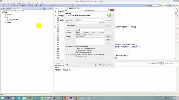Viewport: 179px width, 100px height.
Task: Open Skype from the taskbar
Action: coord(19,98)
